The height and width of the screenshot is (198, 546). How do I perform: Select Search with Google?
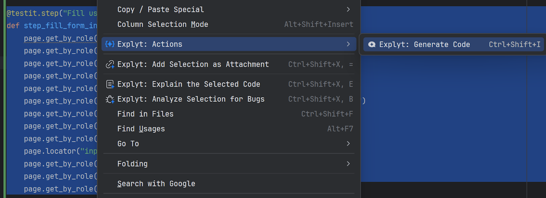[x=156, y=184]
